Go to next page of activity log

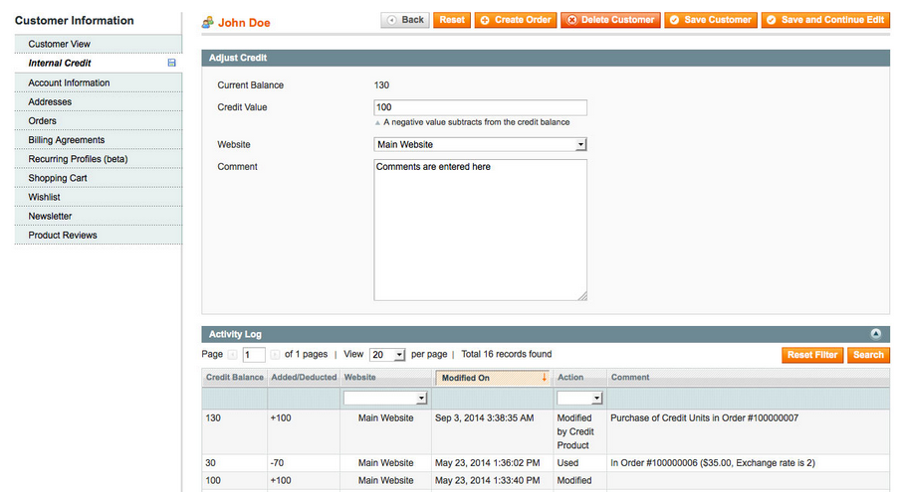click(275, 355)
